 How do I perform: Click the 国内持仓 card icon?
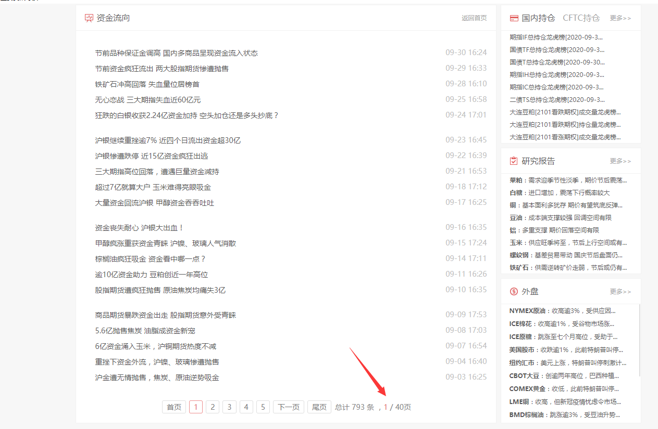tap(514, 18)
